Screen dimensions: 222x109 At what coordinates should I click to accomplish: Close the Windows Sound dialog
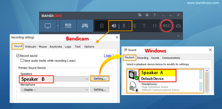click(210, 50)
